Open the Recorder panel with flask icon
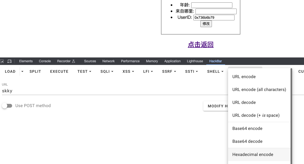The width and height of the screenshot is (304, 164). pos(66,61)
